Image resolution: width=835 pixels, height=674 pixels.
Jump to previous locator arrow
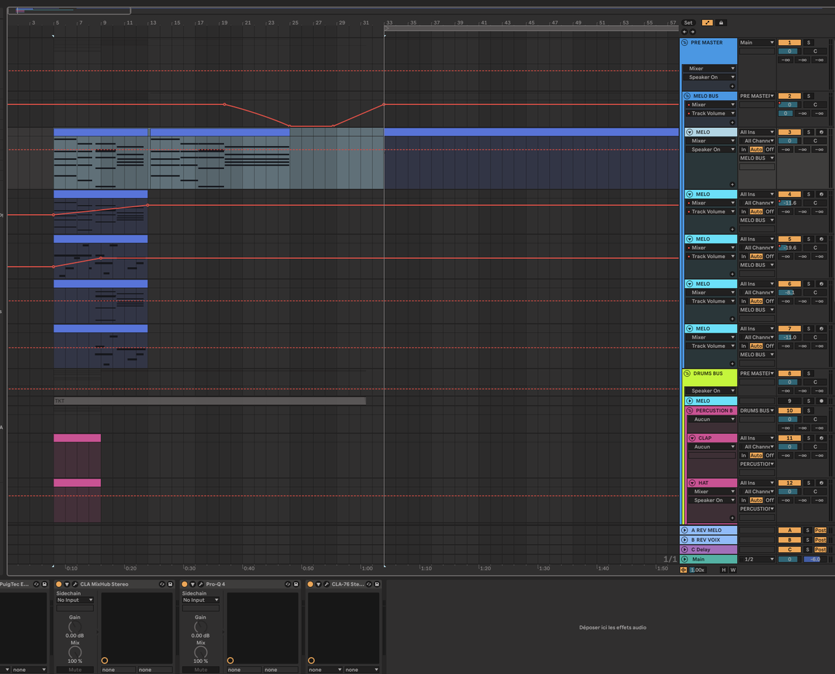point(684,32)
